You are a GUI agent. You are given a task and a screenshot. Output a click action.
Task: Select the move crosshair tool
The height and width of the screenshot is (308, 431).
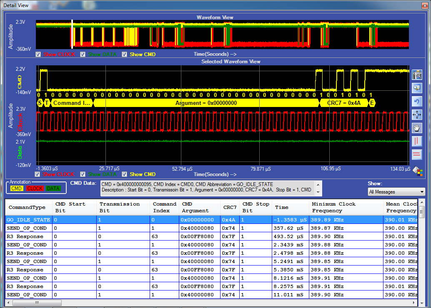417,114
